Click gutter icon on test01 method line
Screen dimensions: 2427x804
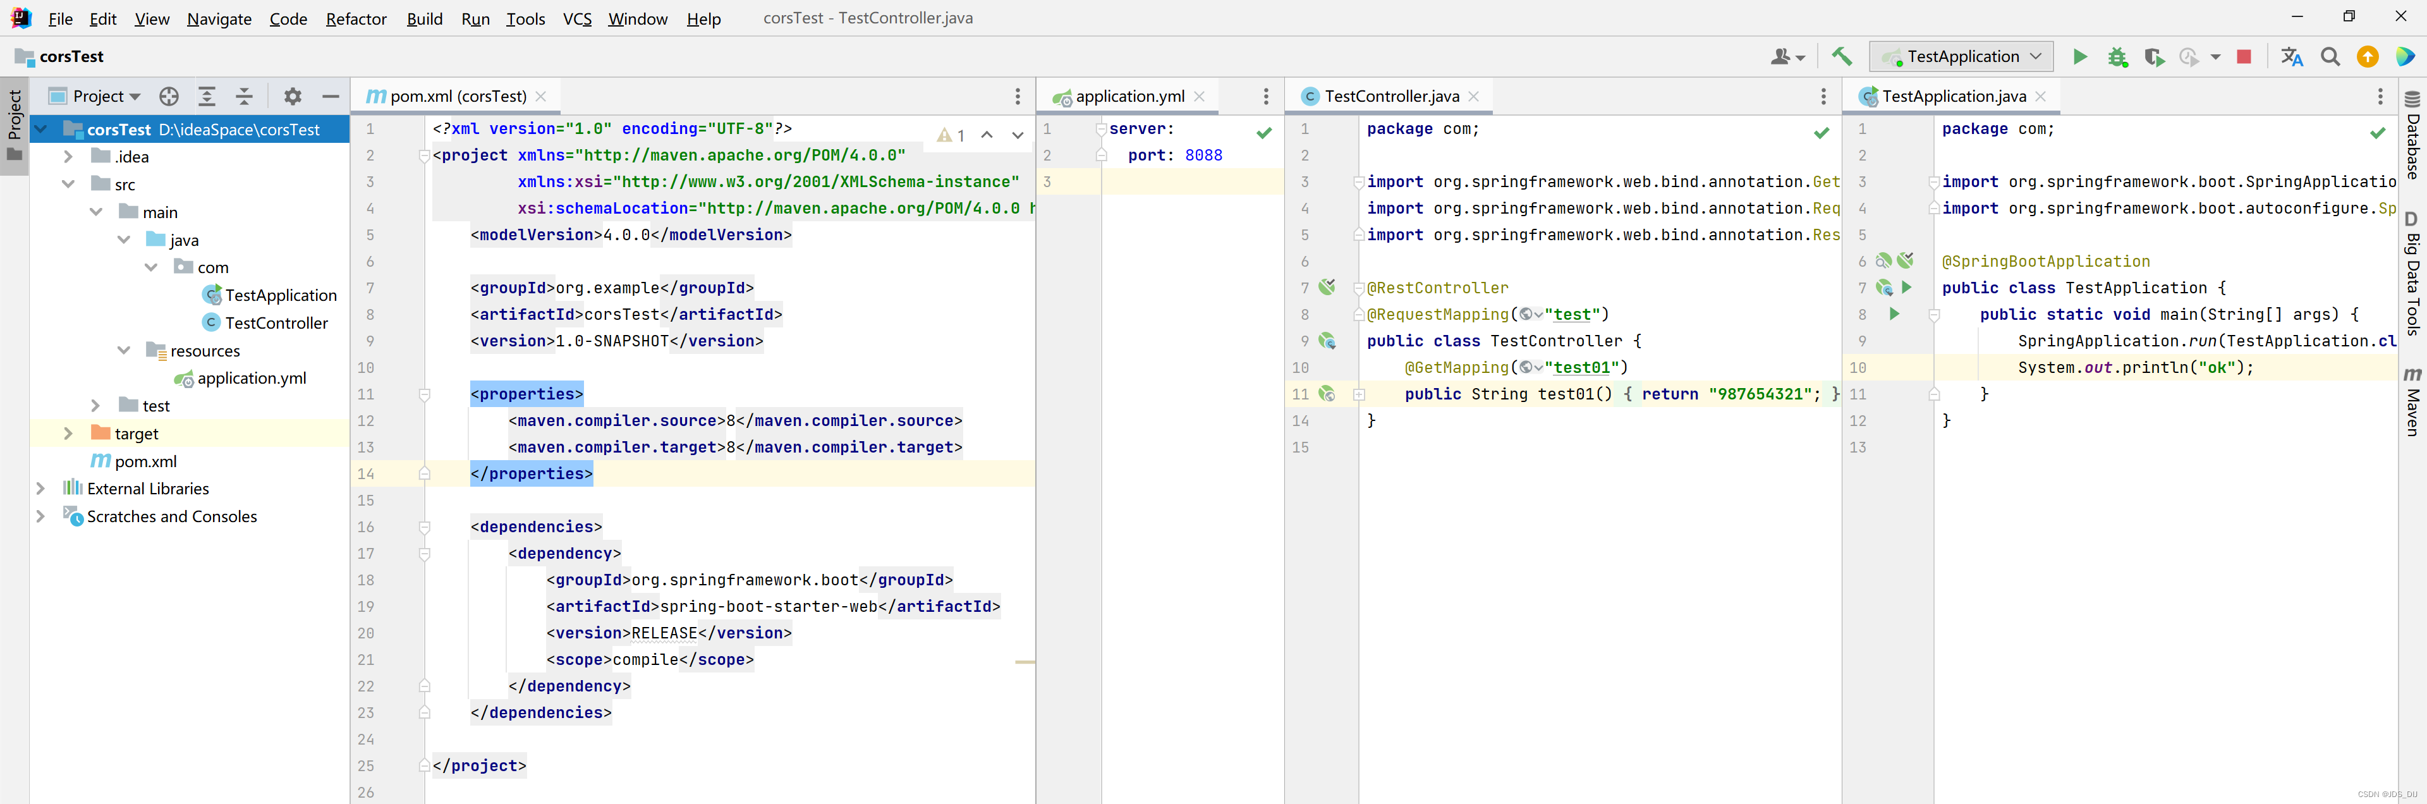(1327, 394)
